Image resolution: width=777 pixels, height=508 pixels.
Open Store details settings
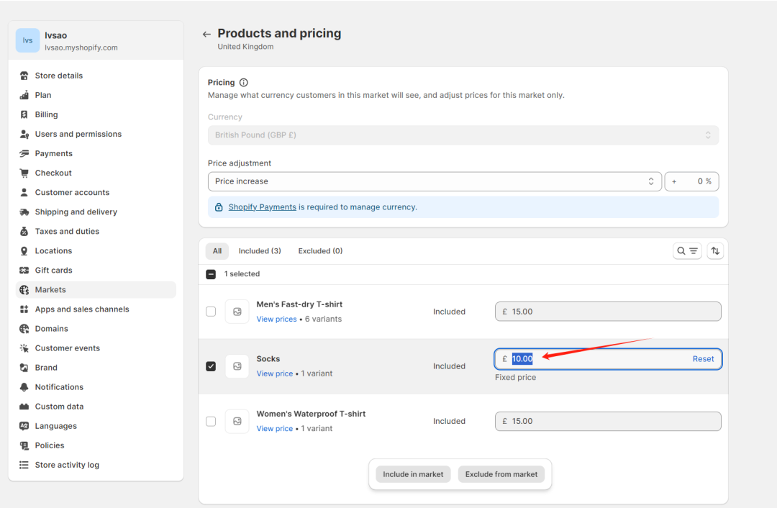[96, 76]
